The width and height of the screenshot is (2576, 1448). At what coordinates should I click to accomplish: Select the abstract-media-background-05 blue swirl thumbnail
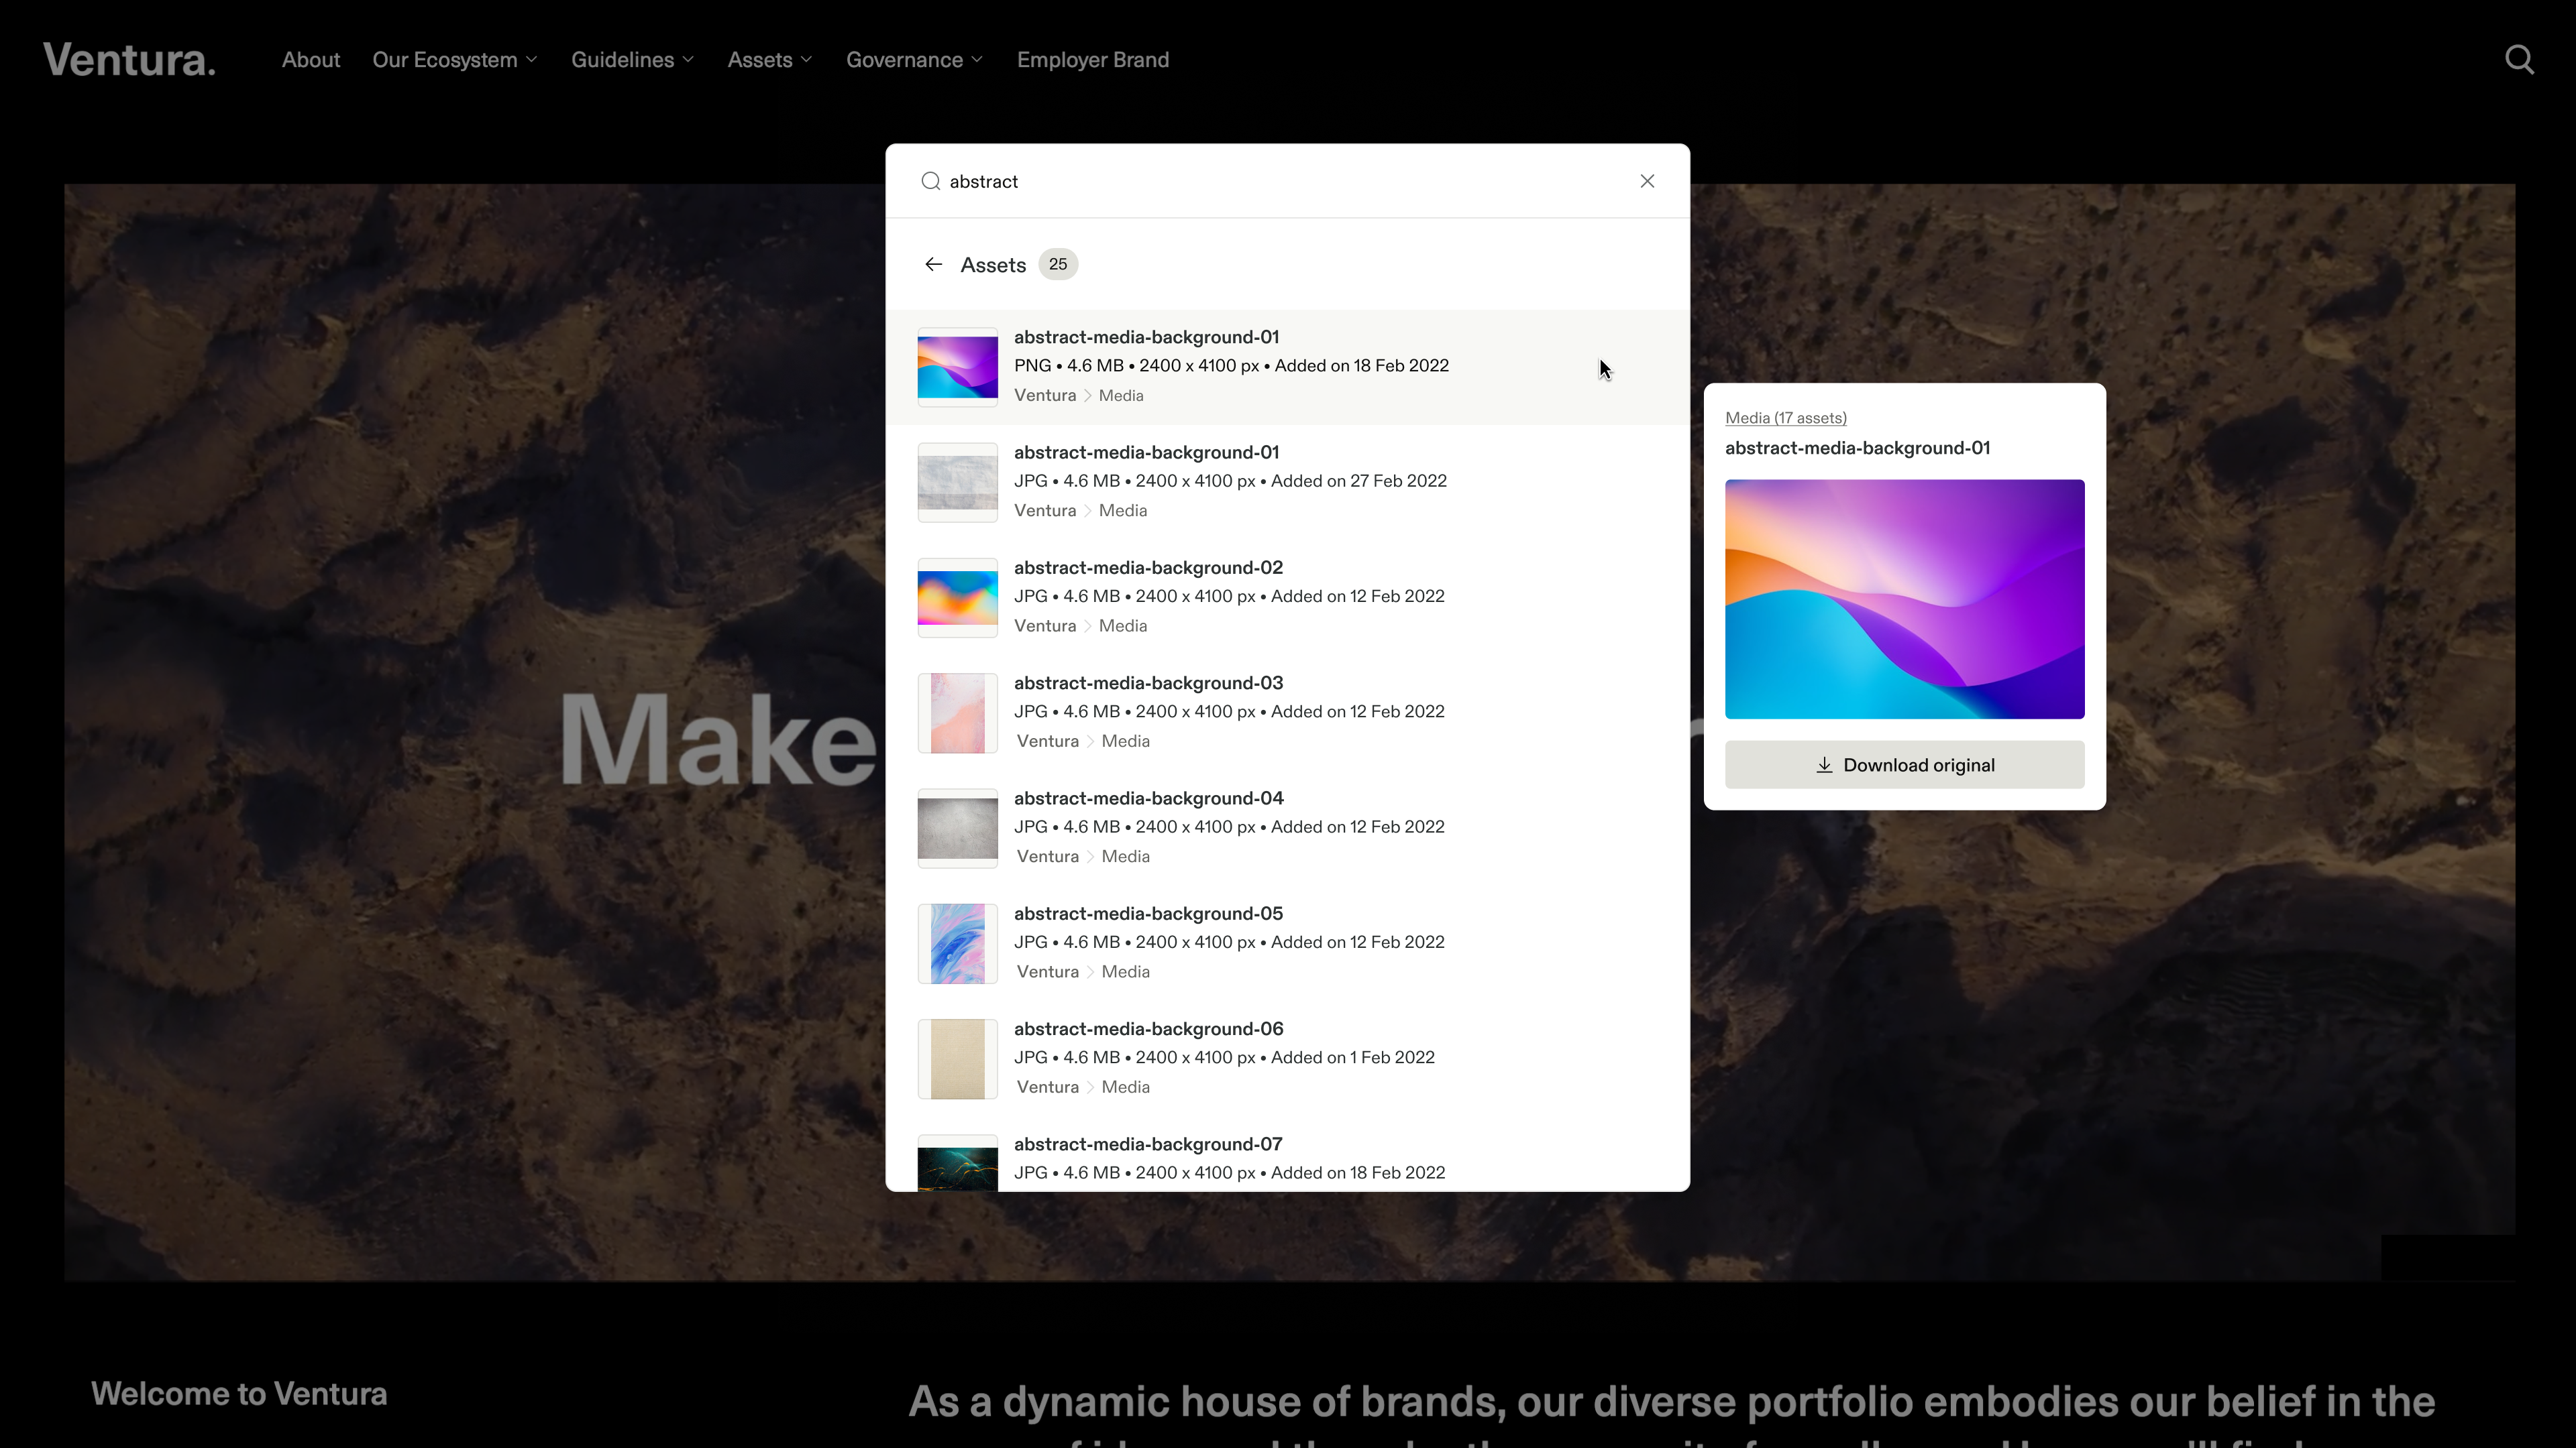(x=957, y=943)
